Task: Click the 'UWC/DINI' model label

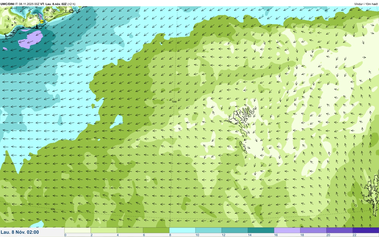Action: click(7, 4)
